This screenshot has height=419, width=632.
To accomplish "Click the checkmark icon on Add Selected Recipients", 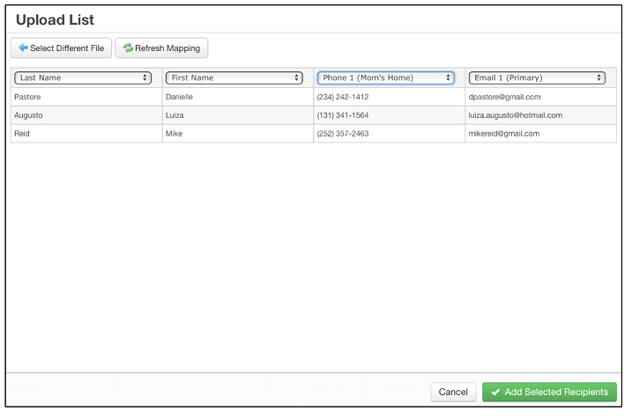I will click(x=495, y=392).
